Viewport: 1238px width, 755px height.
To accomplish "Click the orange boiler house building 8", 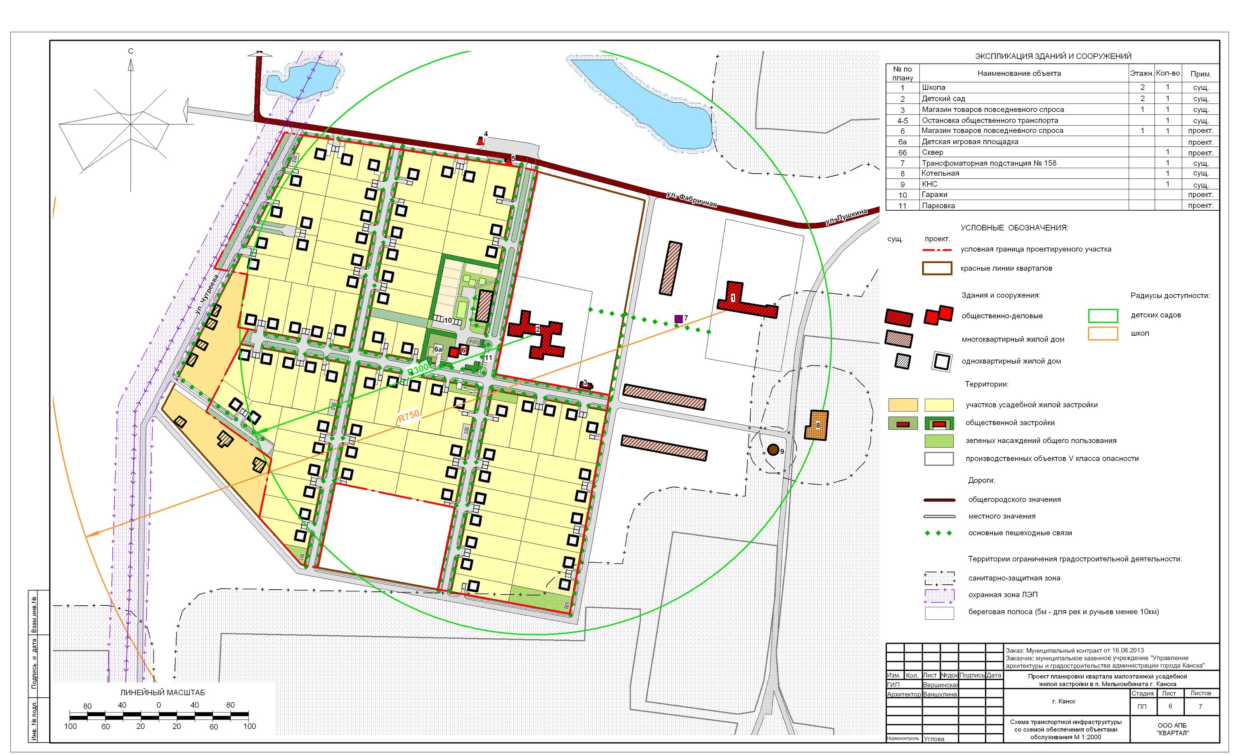I will (817, 425).
